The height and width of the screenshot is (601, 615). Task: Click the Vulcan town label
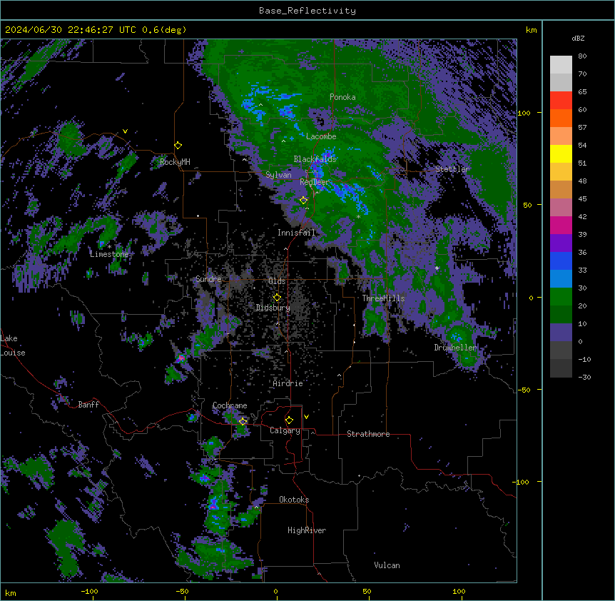(387, 565)
